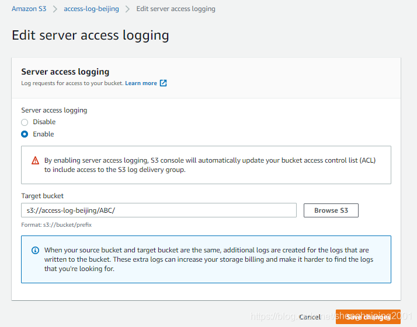
Task: Click the blue info circle icon
Action: click(36, 250)
